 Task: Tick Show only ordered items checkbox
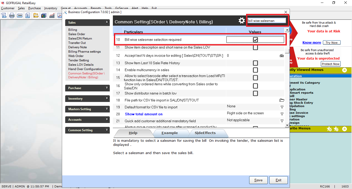click(x=255, y=86)
